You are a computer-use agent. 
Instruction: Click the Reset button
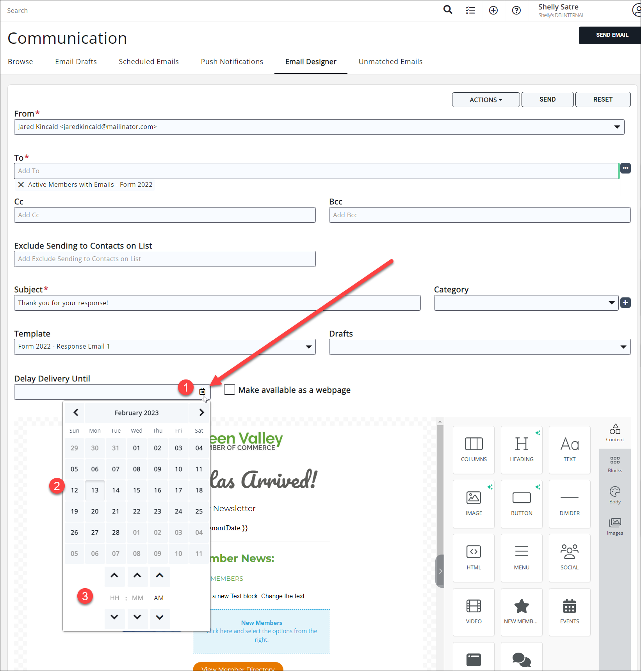[602, 100]
